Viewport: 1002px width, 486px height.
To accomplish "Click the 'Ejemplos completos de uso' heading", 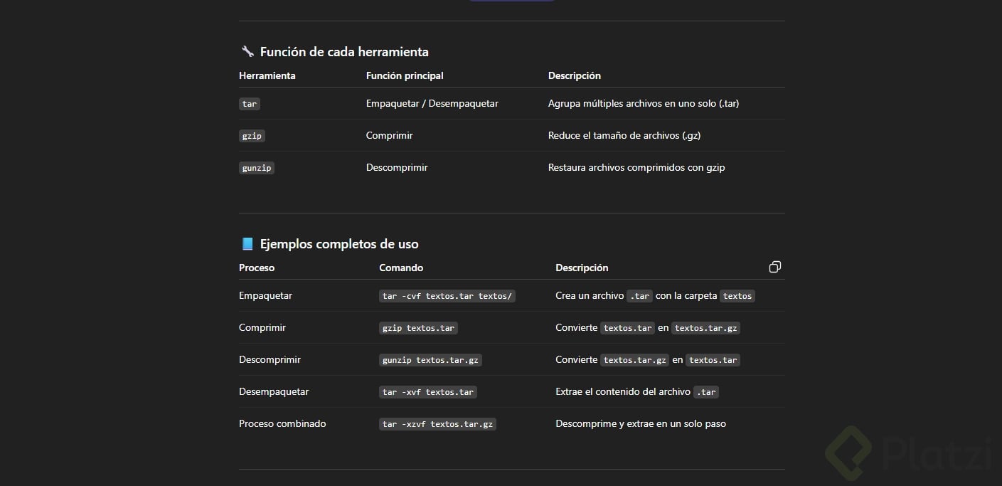I will pos(339,244).
